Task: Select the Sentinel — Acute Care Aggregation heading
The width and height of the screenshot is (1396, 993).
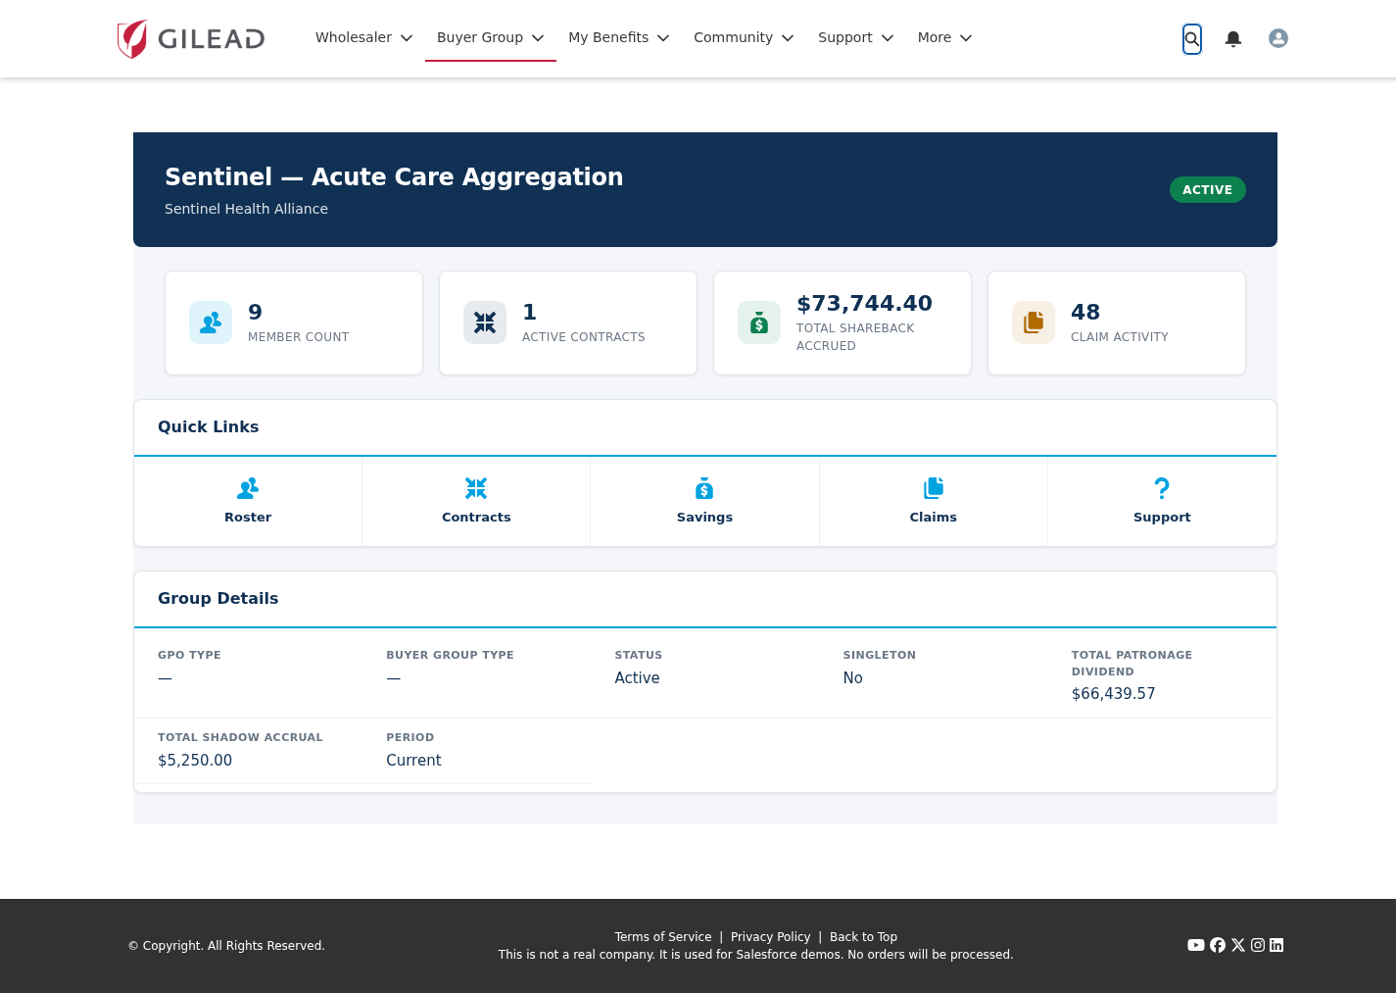Action: click(x=394, y=176)
